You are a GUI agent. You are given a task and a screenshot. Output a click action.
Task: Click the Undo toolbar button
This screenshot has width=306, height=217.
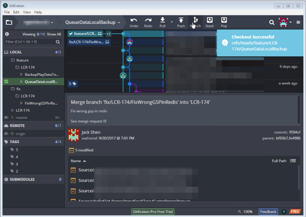tap(134, 22)
